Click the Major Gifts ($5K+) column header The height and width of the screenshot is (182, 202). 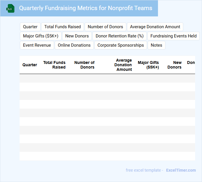click(x=148, y=65)
